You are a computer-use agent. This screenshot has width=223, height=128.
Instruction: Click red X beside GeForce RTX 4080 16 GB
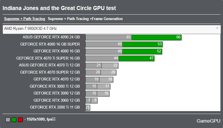point(82,51)
